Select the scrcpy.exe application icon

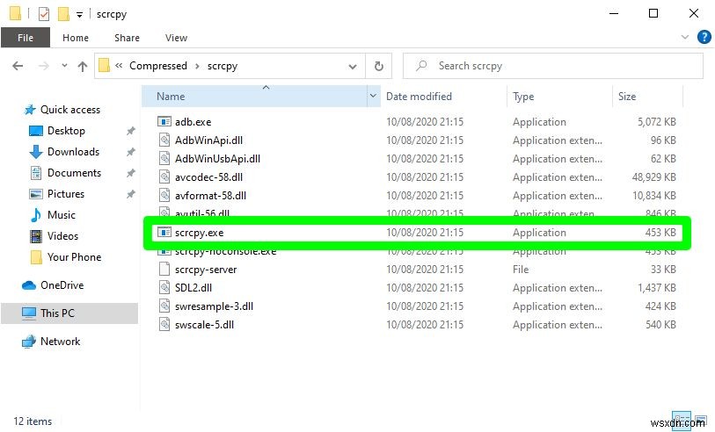(164, 232)
